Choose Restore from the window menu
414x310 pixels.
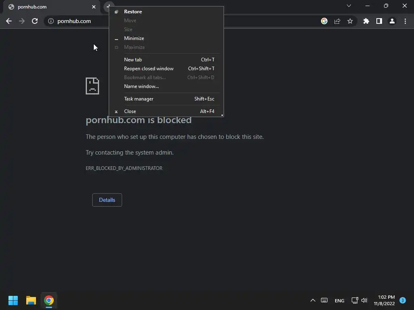(x=166, y=12)
